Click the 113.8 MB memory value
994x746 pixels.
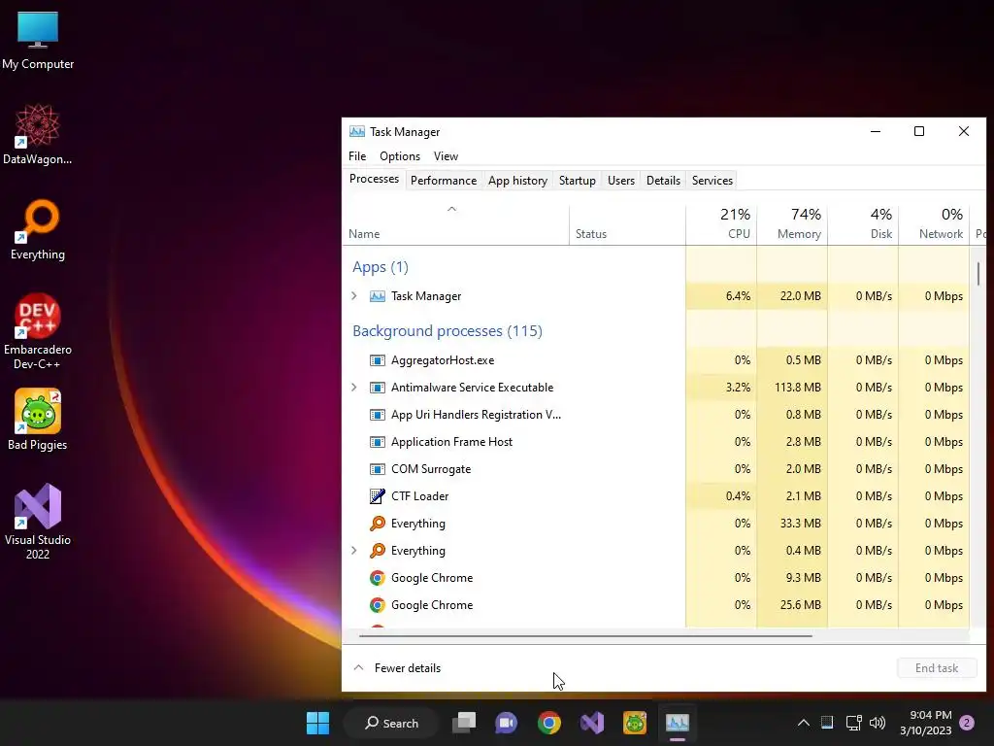tap(798, 388)
